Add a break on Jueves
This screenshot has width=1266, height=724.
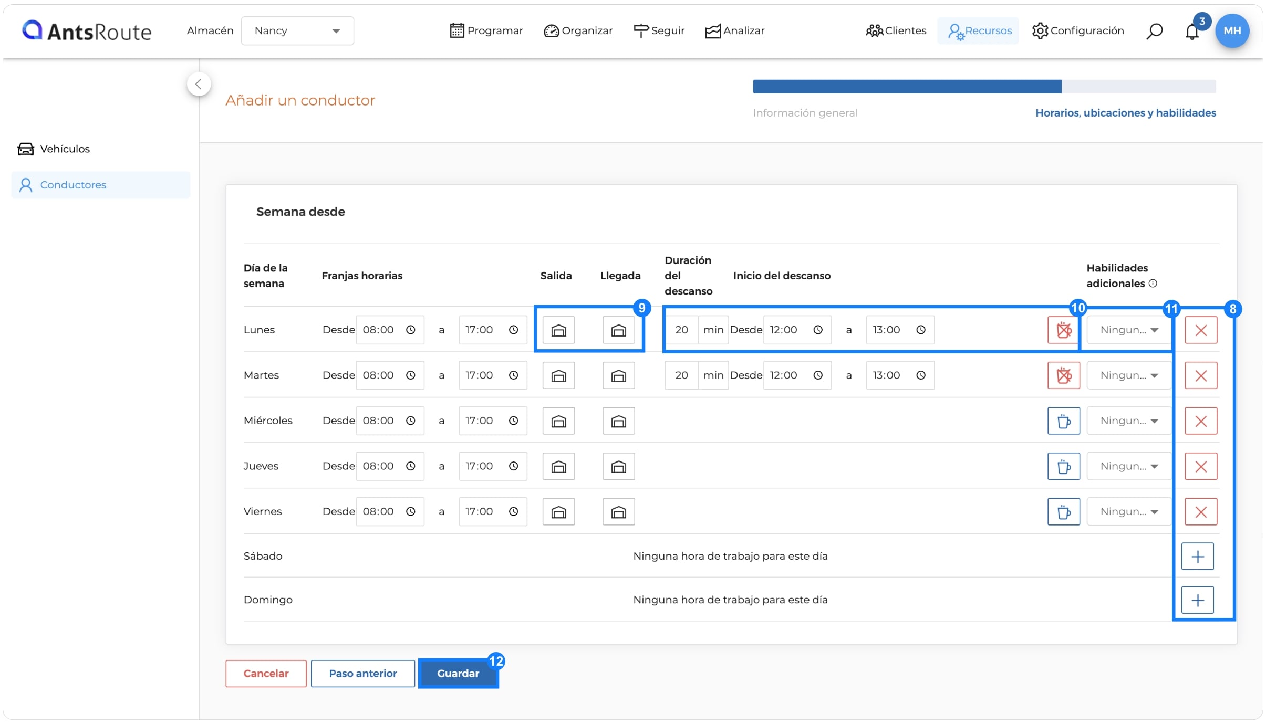(1063, 466)
